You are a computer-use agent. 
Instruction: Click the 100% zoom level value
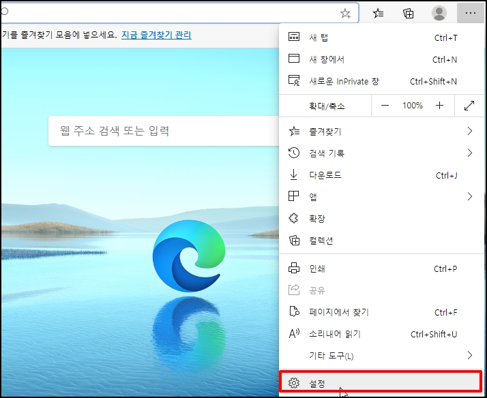click(413, 106)
